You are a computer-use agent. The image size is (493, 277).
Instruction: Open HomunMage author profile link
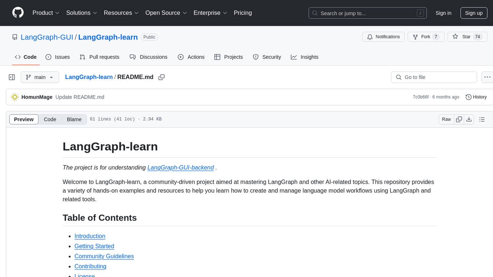[x=37, y=97]
